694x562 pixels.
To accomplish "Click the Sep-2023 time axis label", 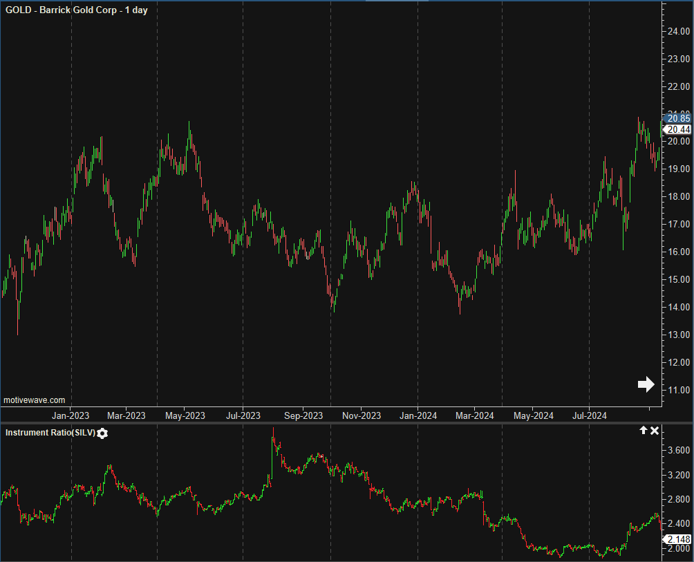I will tap(303, 415).
